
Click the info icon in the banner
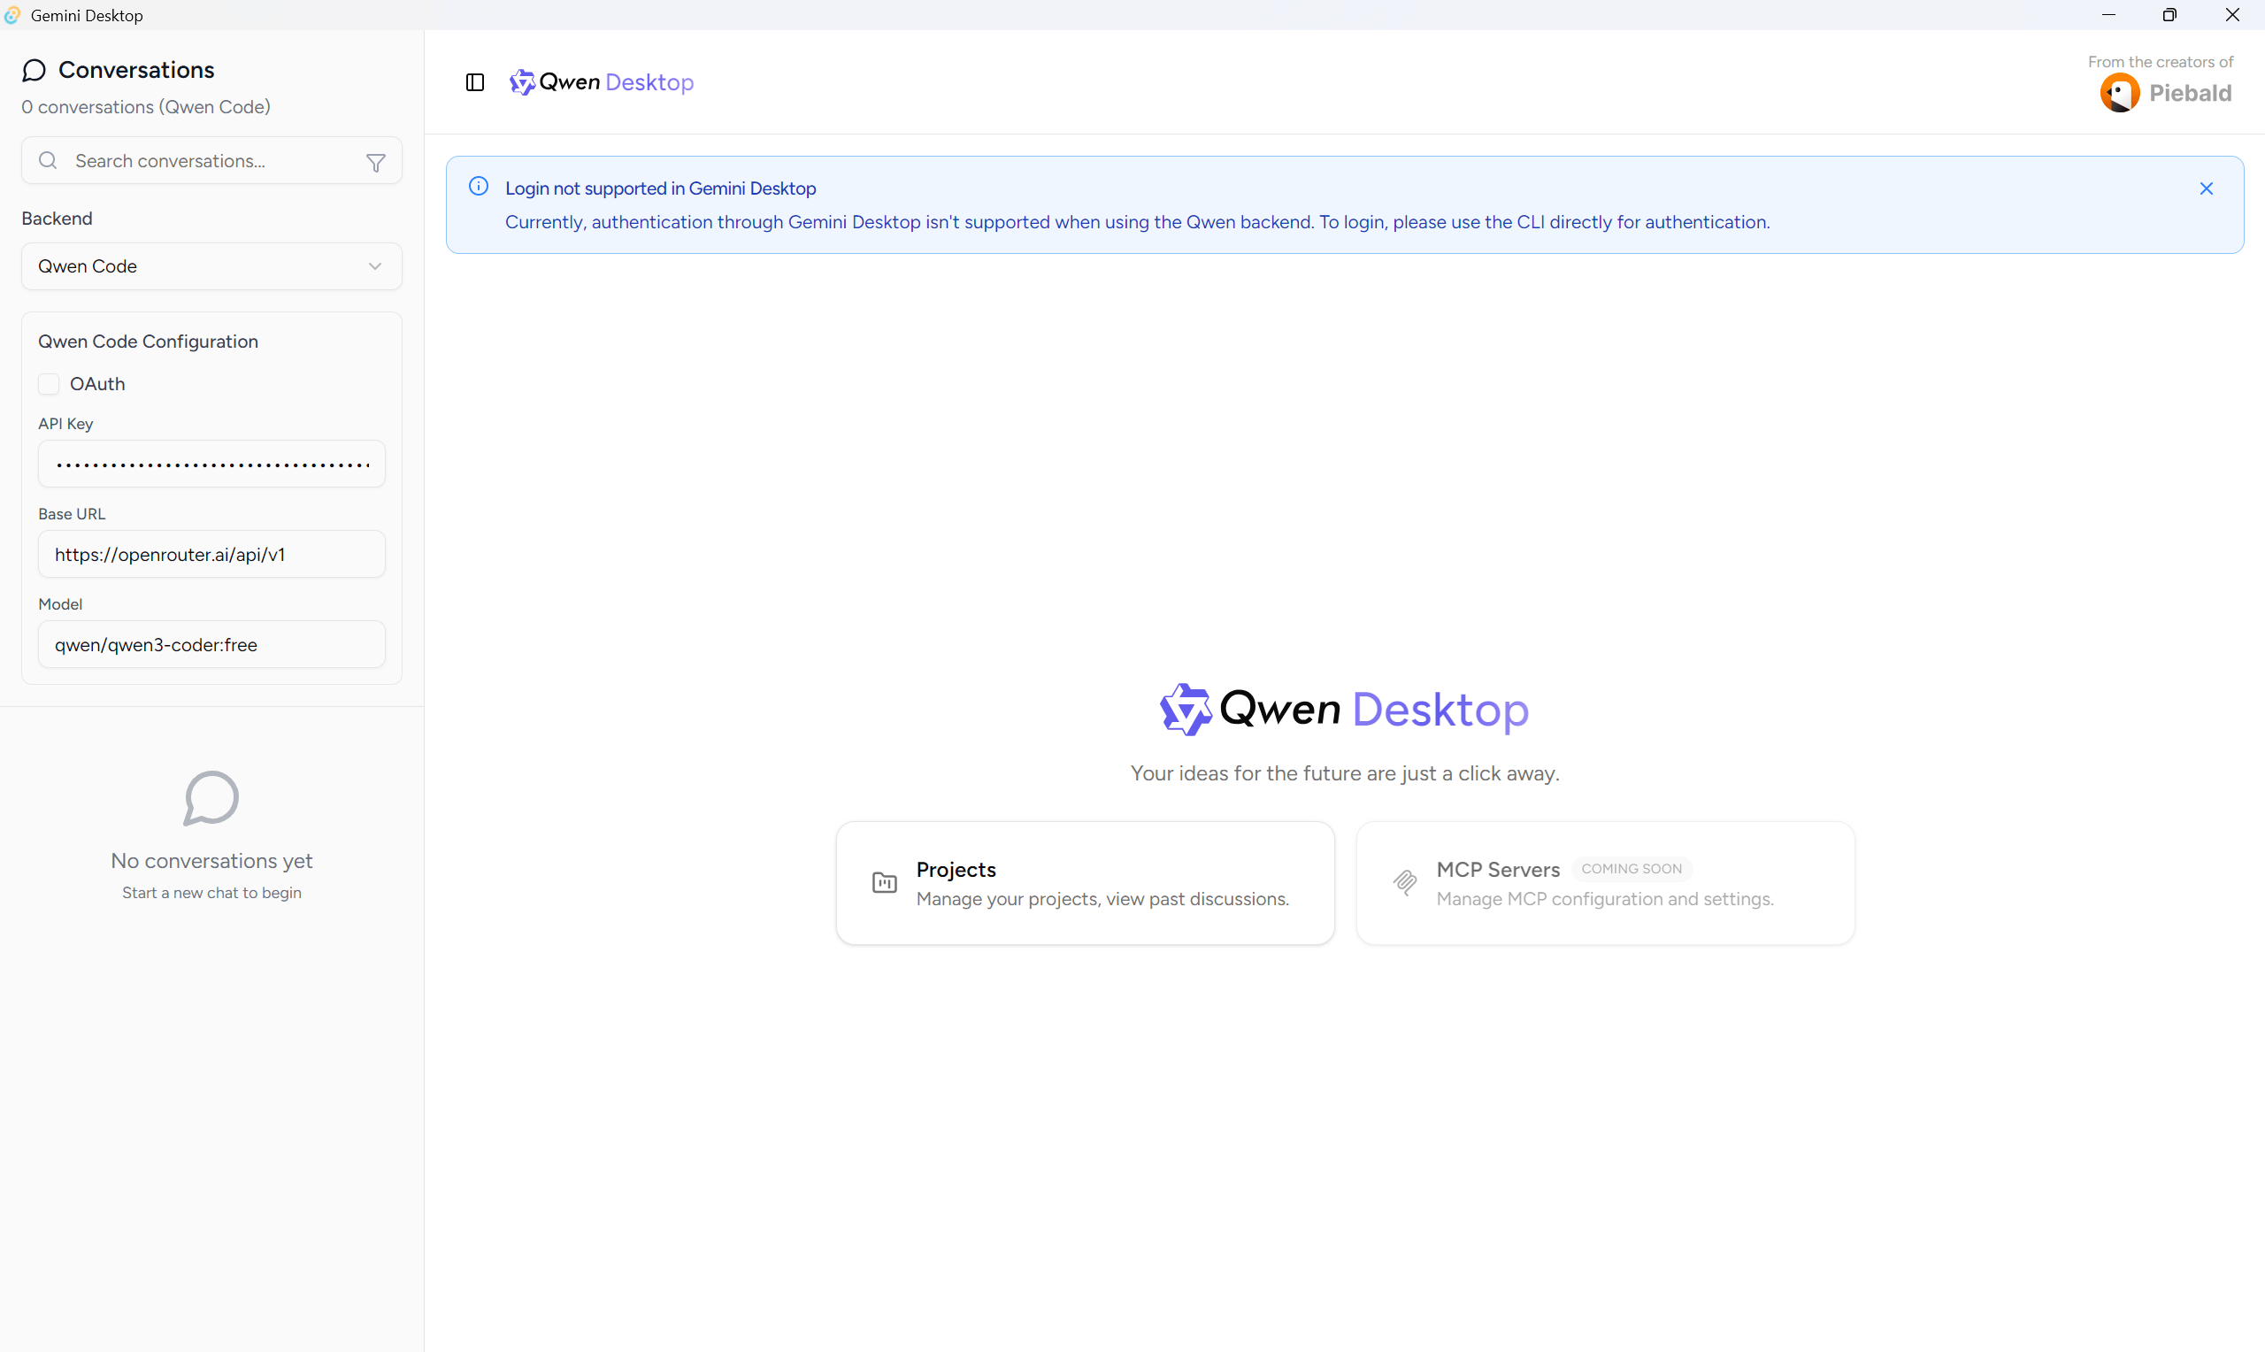coord(478,187)
